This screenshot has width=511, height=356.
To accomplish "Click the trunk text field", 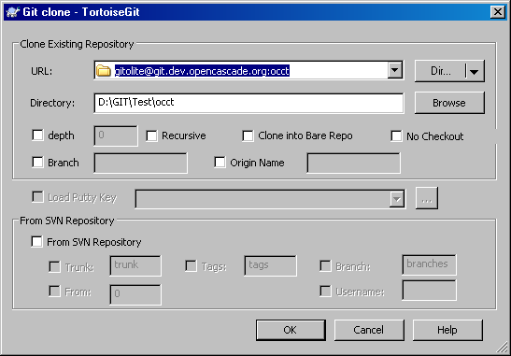I will (135, 265).
